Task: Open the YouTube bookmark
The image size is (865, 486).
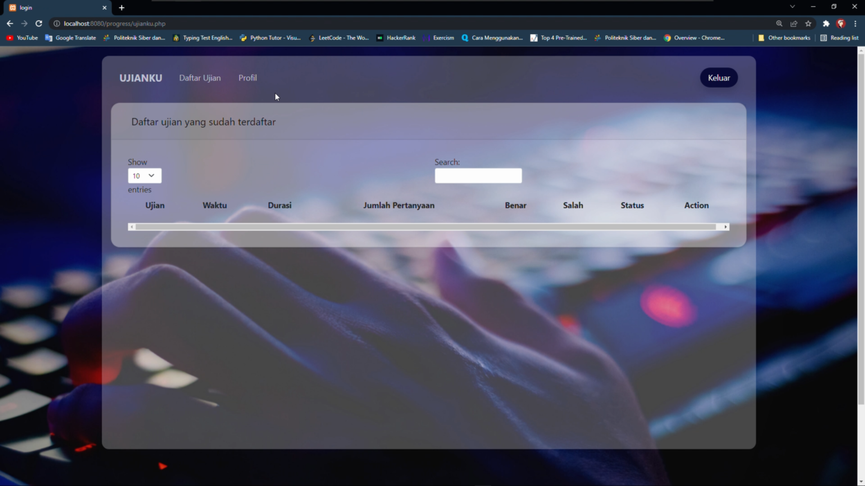Action: click(22, 38)
